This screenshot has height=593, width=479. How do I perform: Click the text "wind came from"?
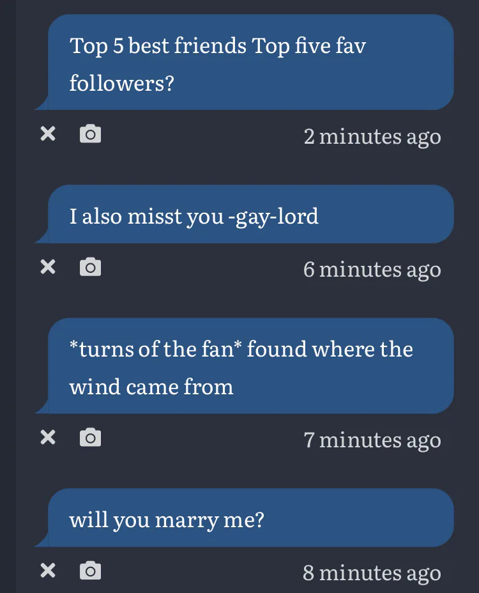[151, 387]
